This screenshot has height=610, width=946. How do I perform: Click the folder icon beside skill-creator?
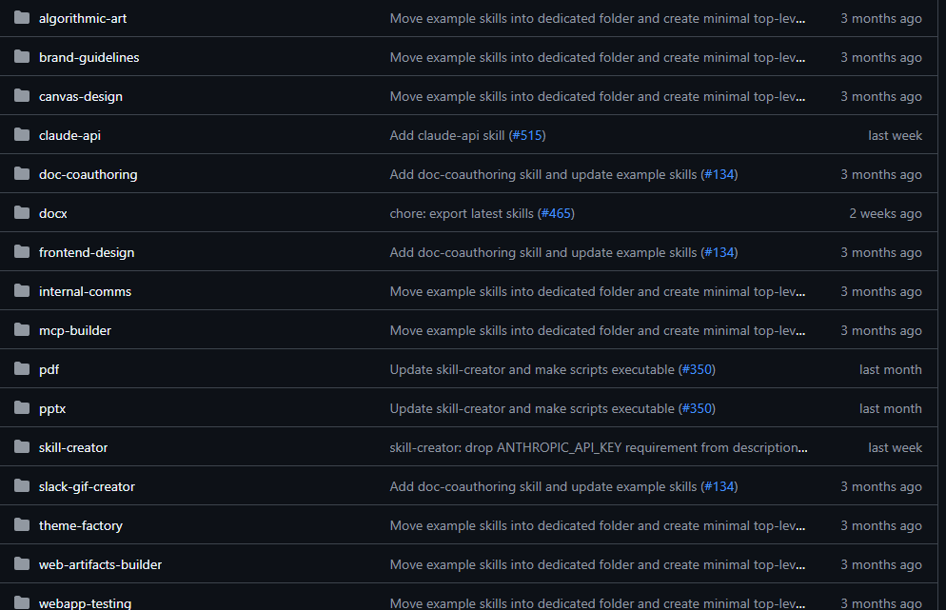pyautogui.click(x=21, y=446)
